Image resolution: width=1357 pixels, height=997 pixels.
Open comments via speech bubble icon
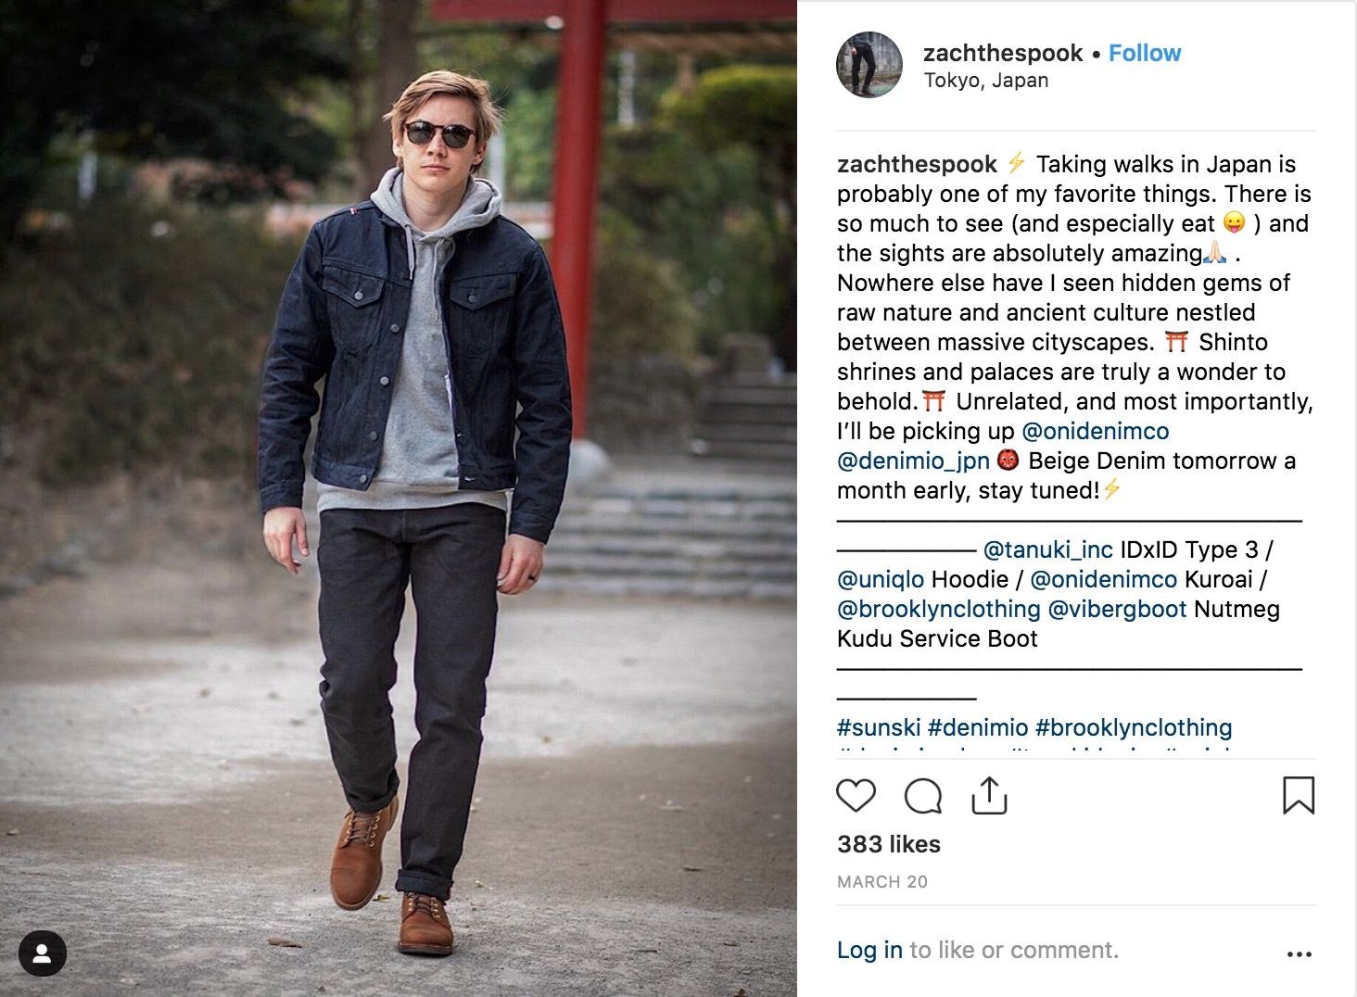tap(923, 796)
